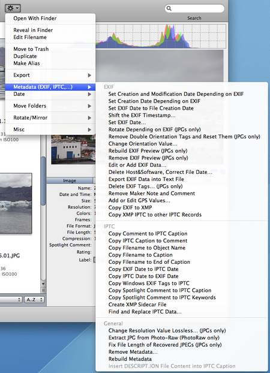Select Set EXIF Date...

tap(182, 122)
